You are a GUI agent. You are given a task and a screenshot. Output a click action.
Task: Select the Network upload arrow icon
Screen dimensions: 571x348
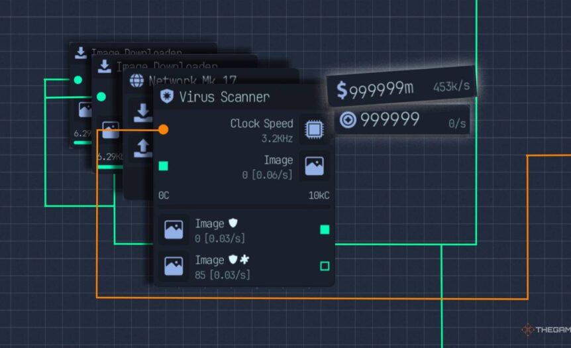pos(143,147)
